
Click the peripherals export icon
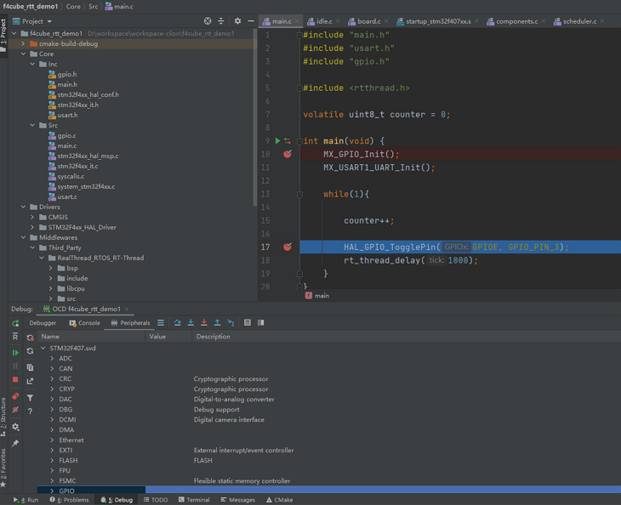(30, 381)
